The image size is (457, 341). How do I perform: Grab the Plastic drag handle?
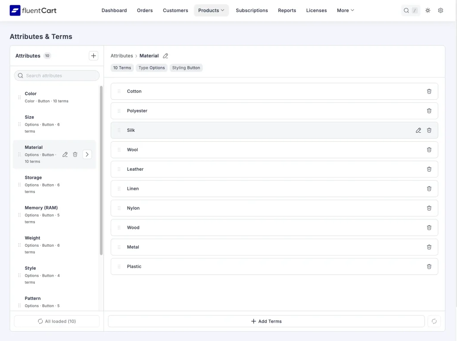point(119,266)
